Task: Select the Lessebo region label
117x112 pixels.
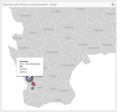Action: (x=111, y=14)
